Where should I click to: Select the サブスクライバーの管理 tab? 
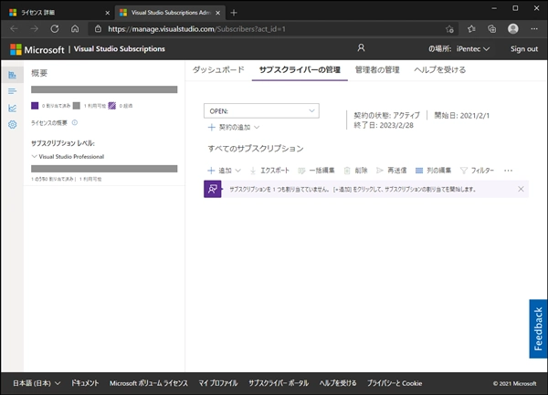300,70
